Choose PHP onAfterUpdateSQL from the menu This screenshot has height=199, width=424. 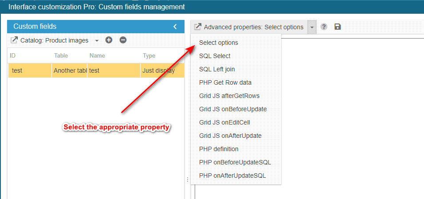232,176
